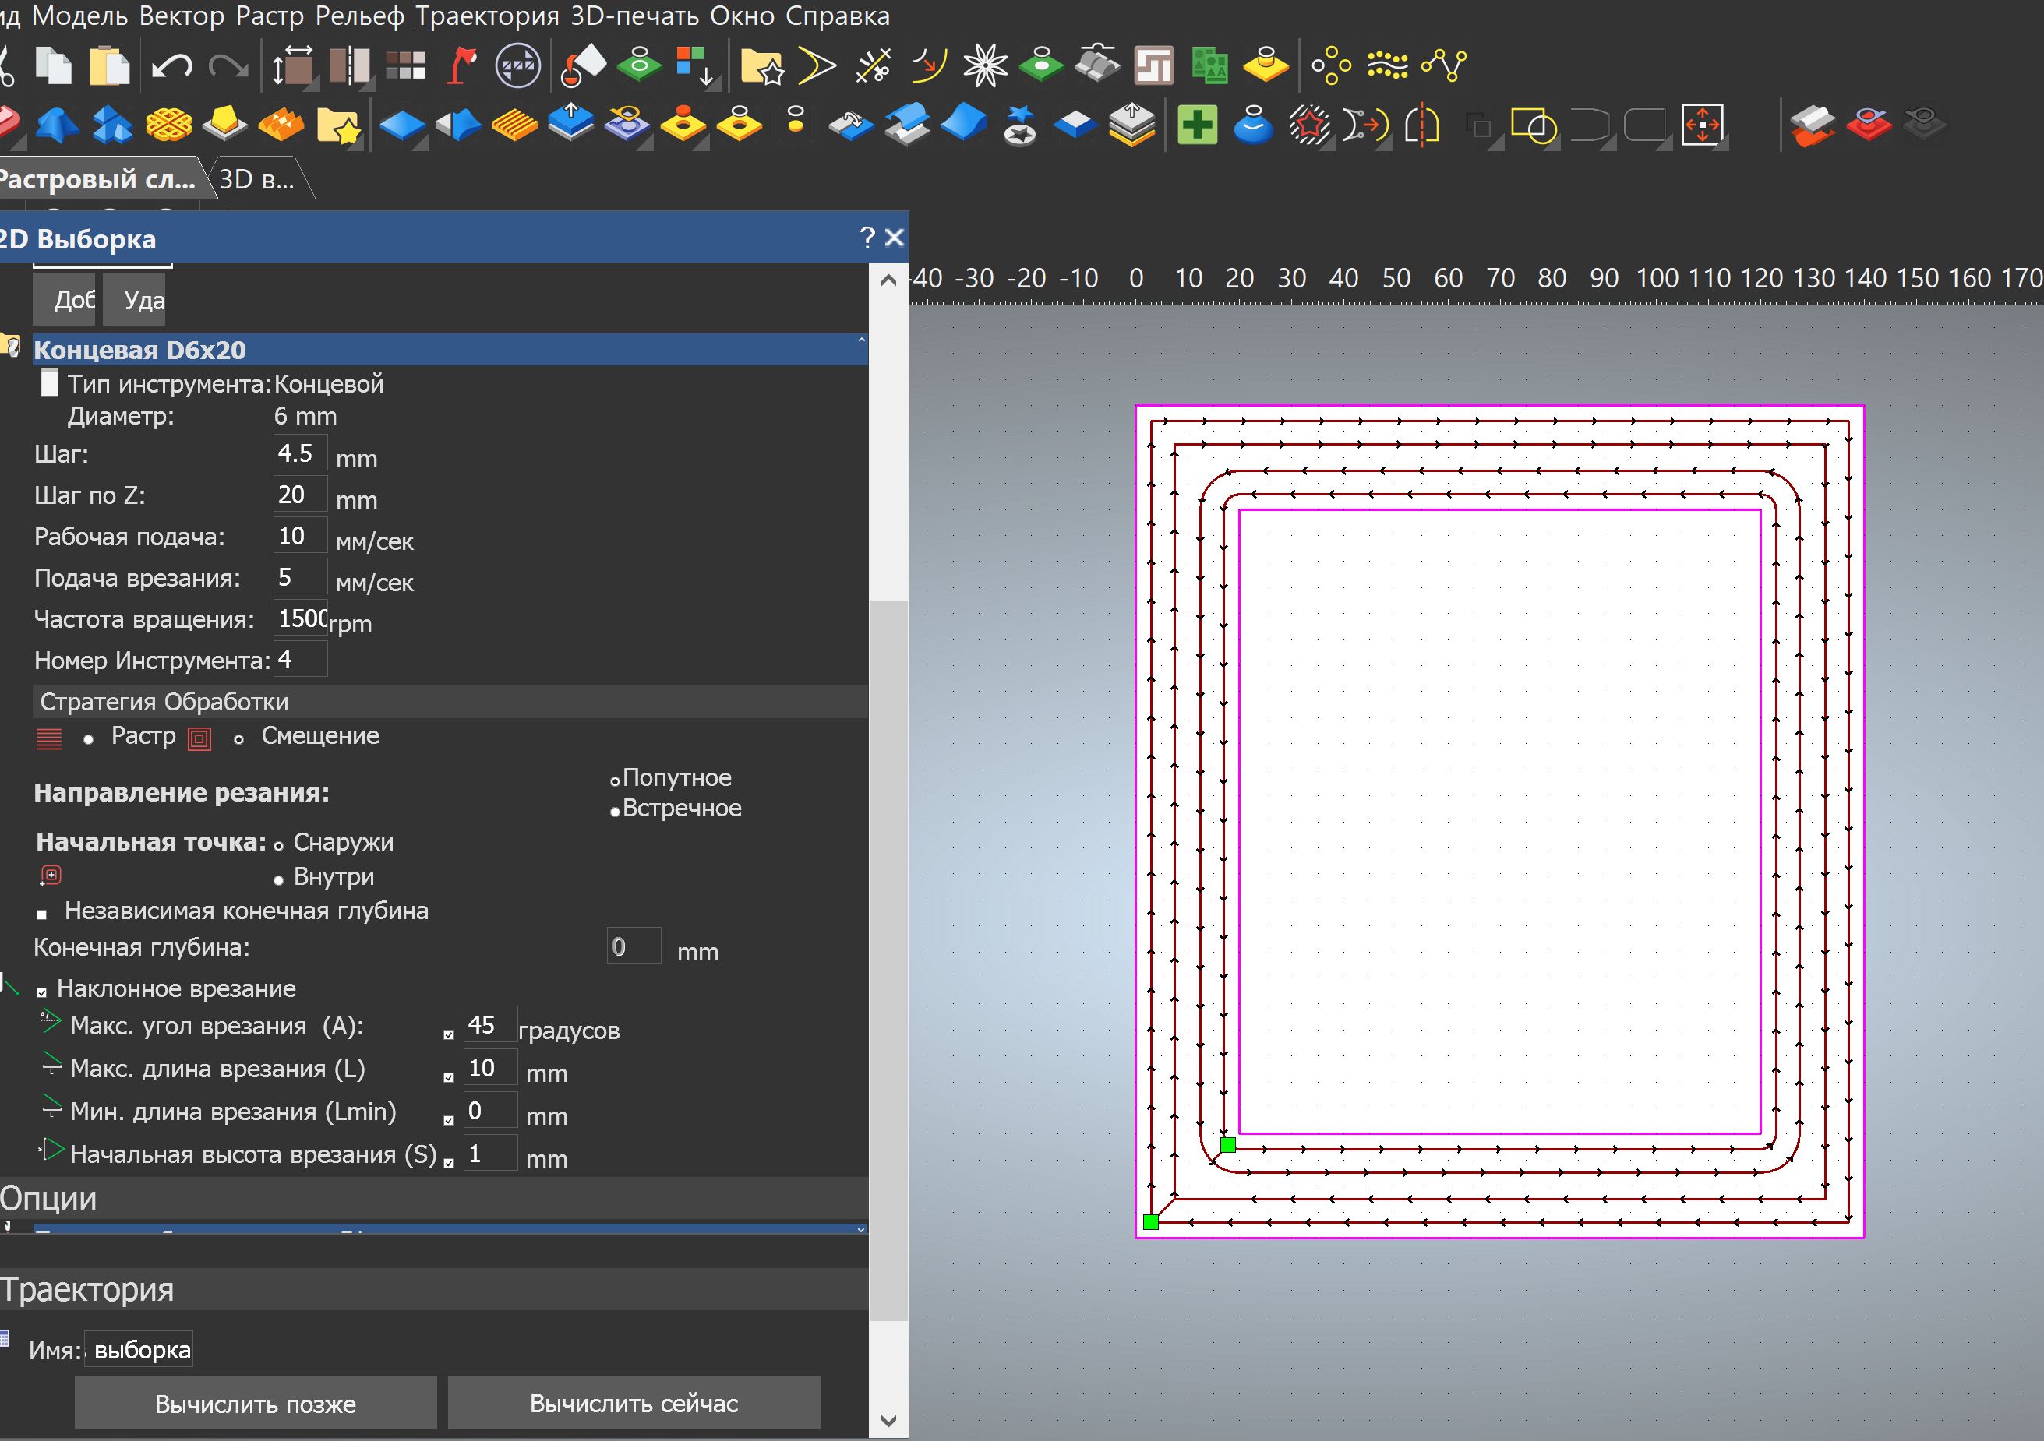Click the green plus icon
Image resolution: width=2044 pixels, height=1441 pixels.
pos(1196,125)
